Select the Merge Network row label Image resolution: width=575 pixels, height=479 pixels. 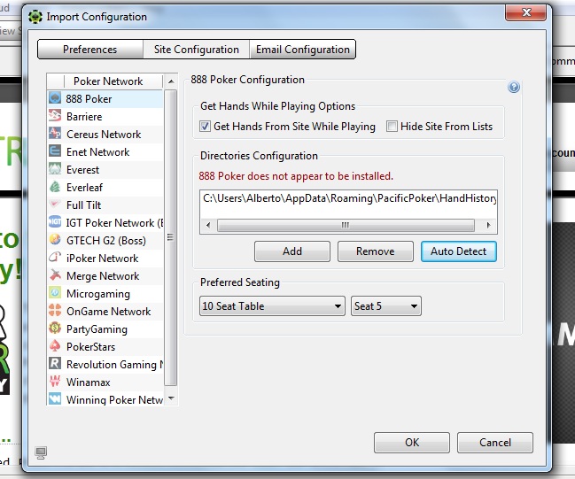point(103,275)
